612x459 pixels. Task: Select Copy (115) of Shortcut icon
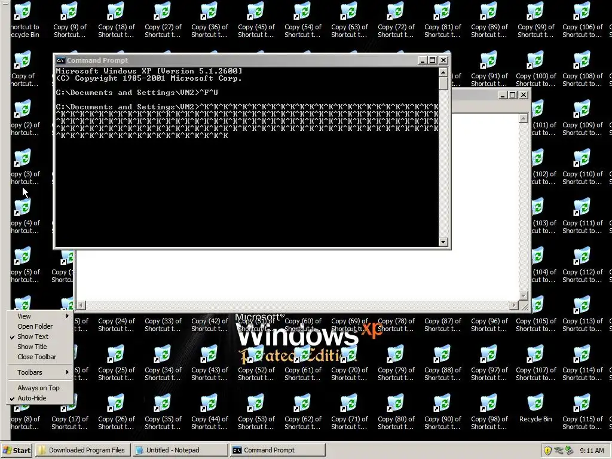pyautogui.click(x=582, y=412)
